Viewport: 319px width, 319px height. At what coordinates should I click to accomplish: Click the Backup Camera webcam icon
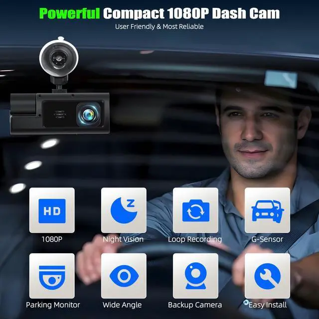195,276
